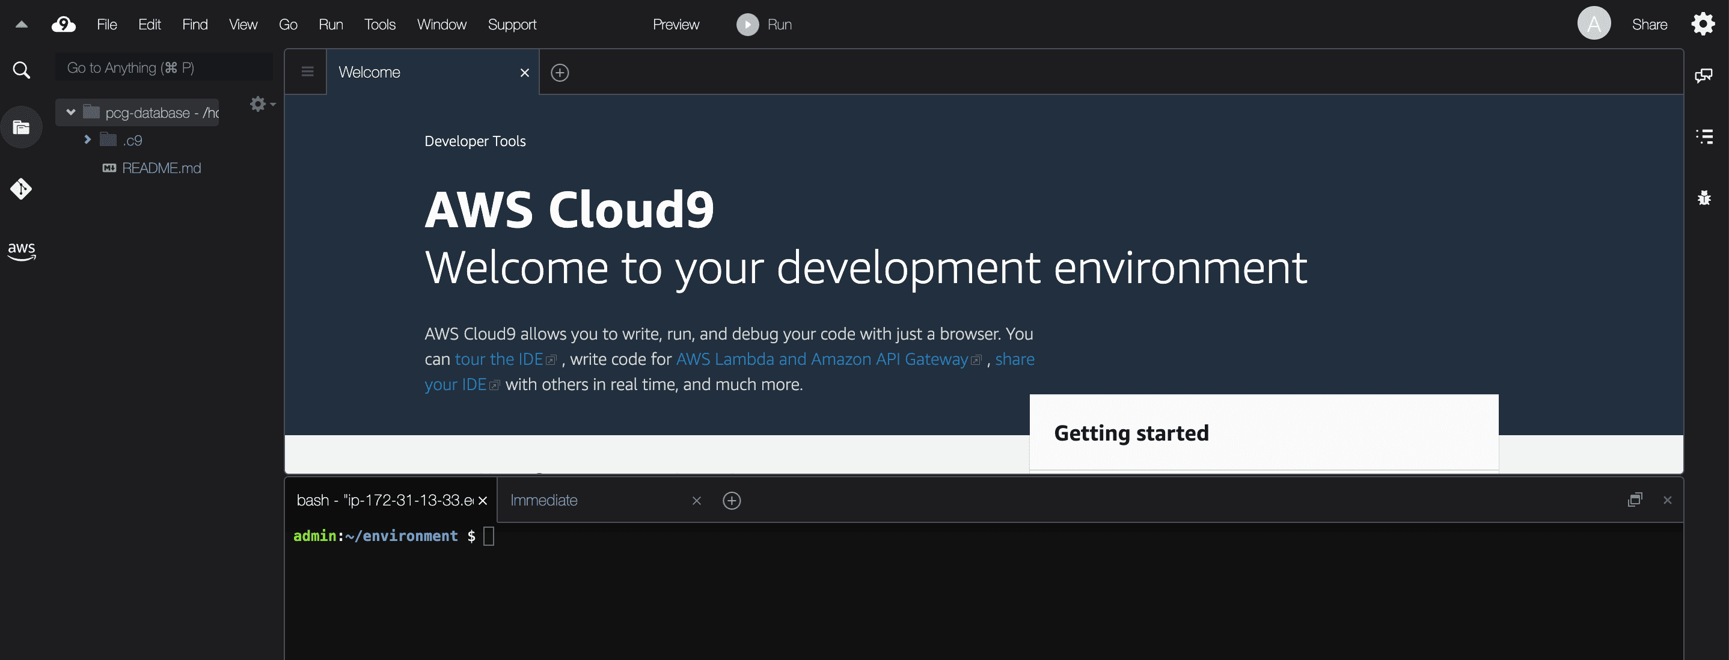Open the Collaborate chat panel icon
Image resolution: width=1729 pixels, height=660 pixels.
pos(1704,75)
